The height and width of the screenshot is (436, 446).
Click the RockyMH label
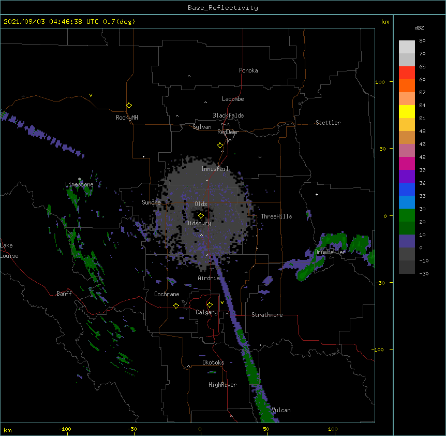127,118
